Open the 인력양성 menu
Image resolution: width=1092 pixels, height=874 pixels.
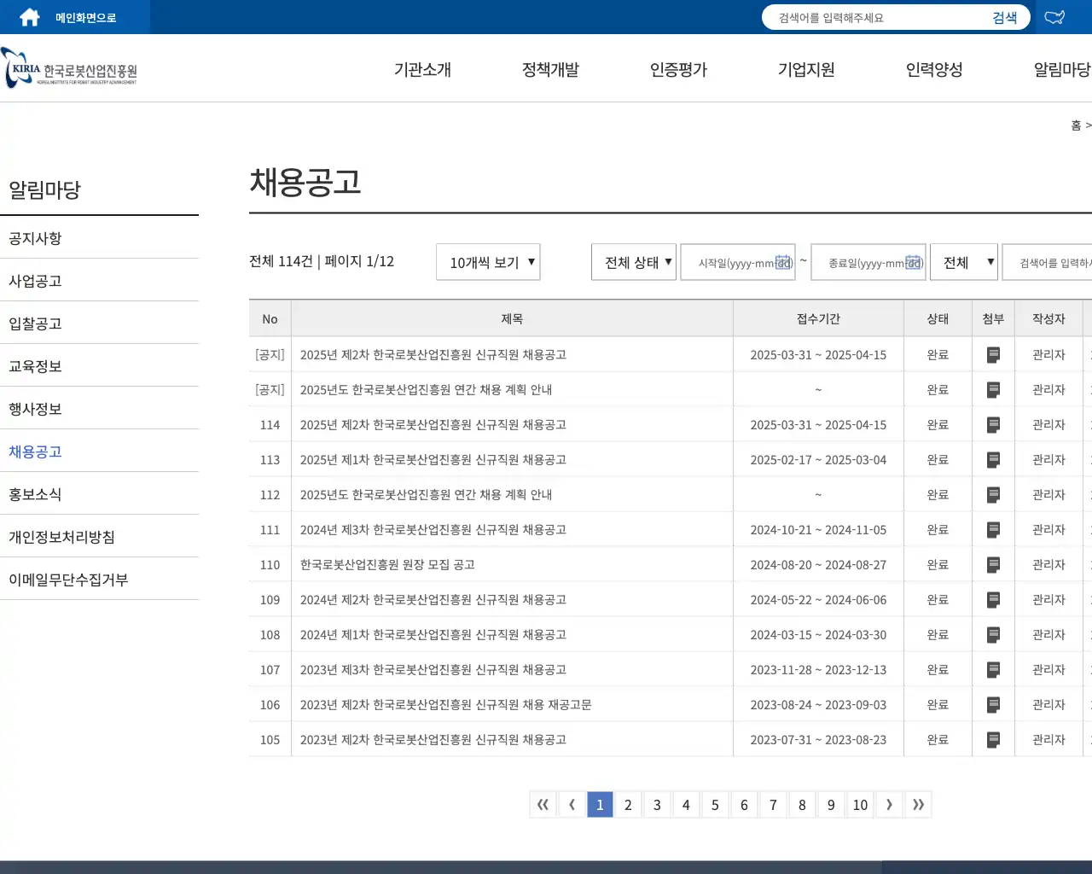(935, 70)
